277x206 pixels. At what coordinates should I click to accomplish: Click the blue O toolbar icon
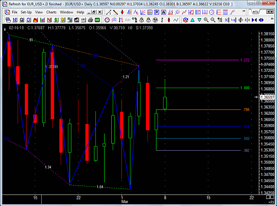pyautogui.click(x=29, y=20)
